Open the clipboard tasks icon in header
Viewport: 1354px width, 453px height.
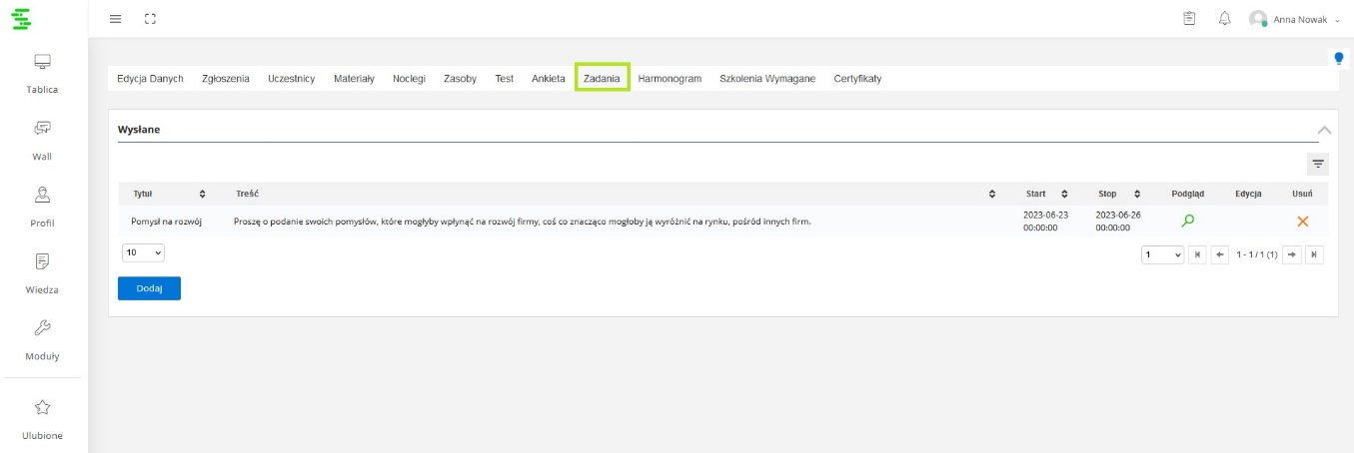click(x=1189, y=19)
